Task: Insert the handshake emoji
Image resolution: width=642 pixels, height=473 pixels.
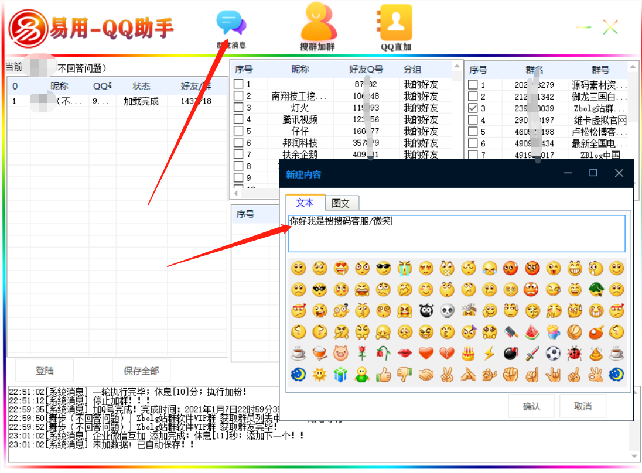Action: coord(426,375)
